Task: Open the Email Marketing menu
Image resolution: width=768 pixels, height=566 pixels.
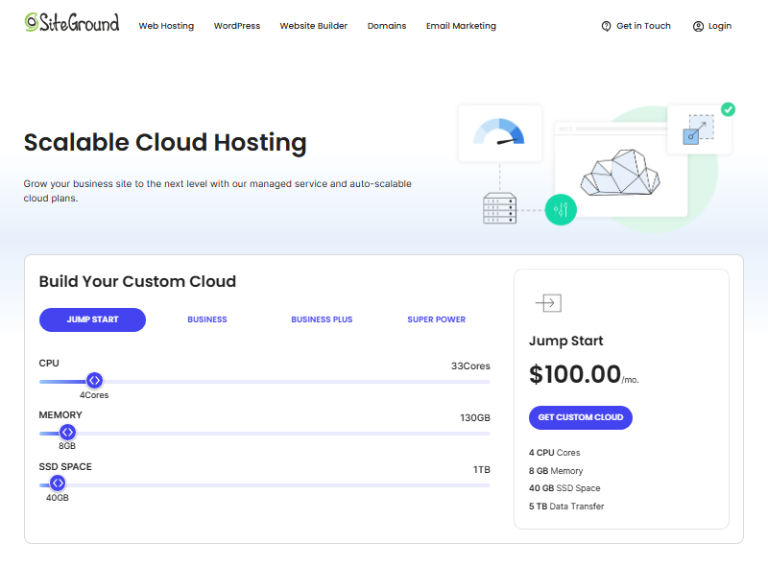Action: tap(461, 26)
